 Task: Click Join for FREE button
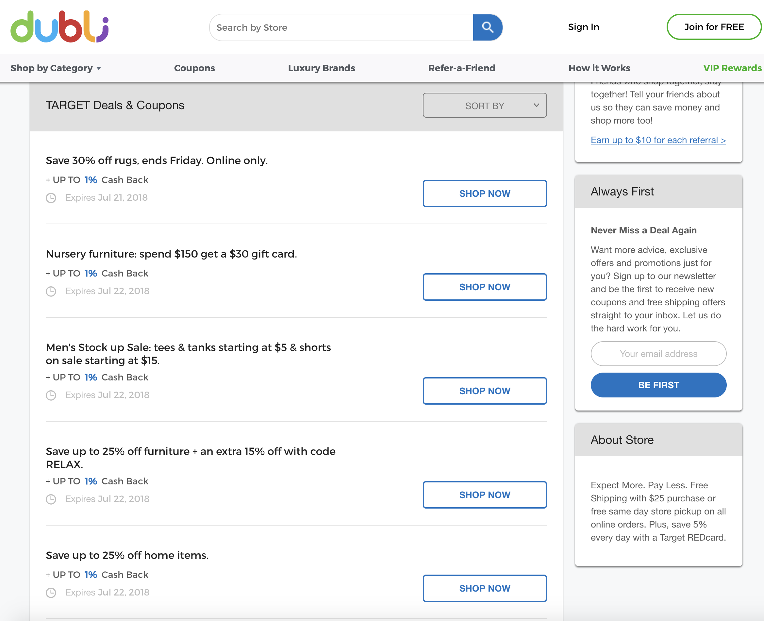coord(714,27)
